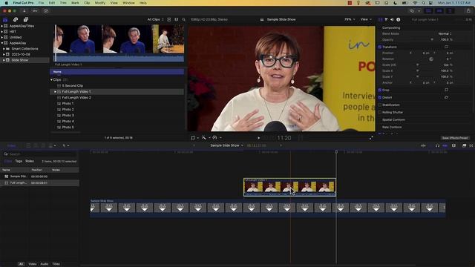Show Video items in timeline index
The height and width of the screenshot is (267, 475).
pos(32,264)
